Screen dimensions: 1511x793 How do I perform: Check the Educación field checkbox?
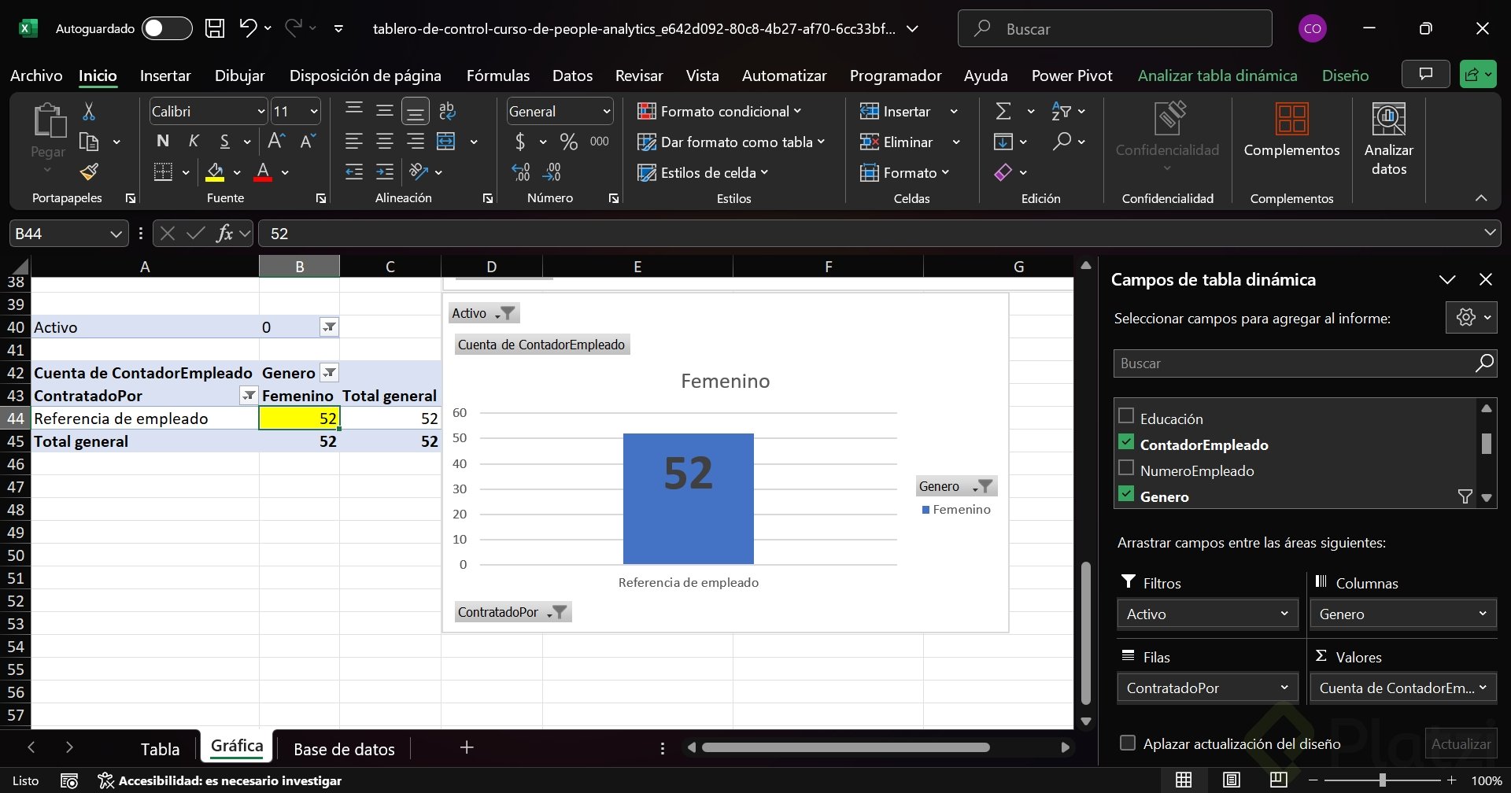(1126, 416)
